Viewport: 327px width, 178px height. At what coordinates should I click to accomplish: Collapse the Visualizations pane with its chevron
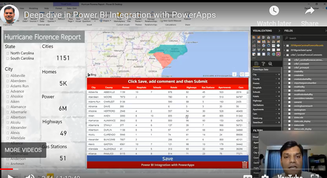pyautogui.click(x=279, y=31)
